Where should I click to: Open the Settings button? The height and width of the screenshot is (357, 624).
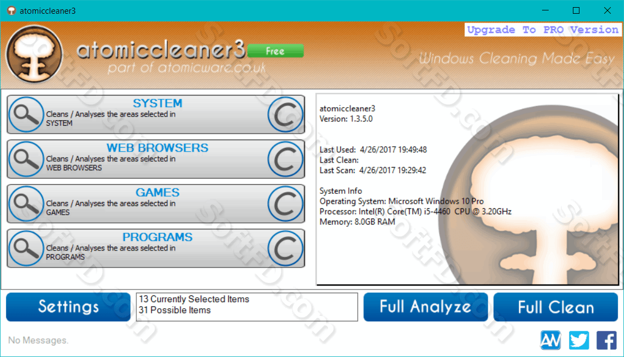click(68, 307)
